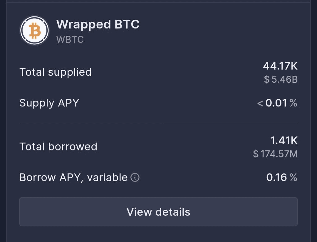The height and width of the screenshot is (242, 317).
Task: Click the dollar sign before 5.46B
Action: click(x=267, y=79)
